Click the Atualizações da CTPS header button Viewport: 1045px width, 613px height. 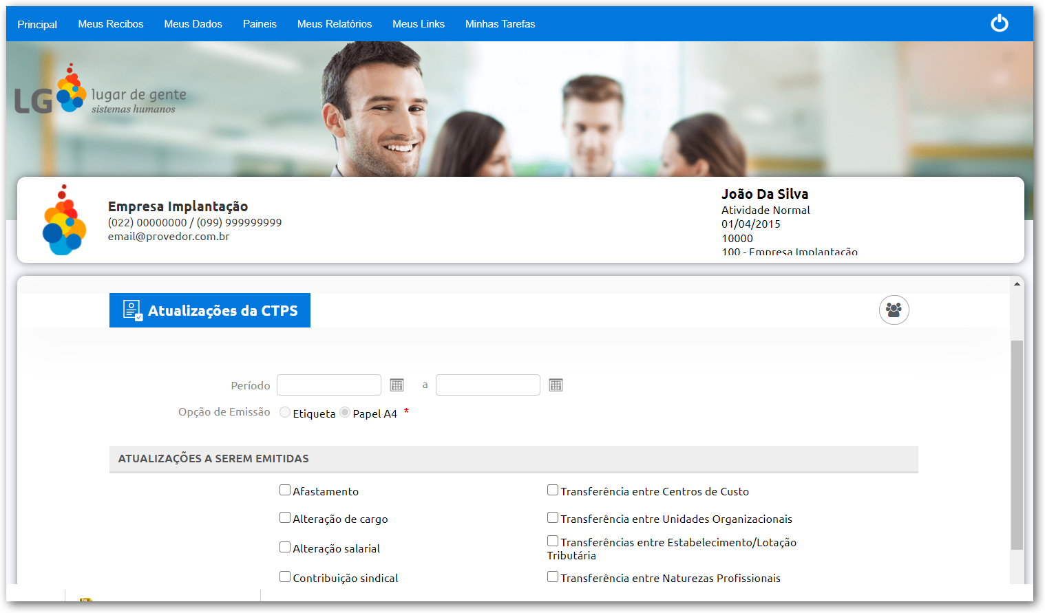click(209, 310)
